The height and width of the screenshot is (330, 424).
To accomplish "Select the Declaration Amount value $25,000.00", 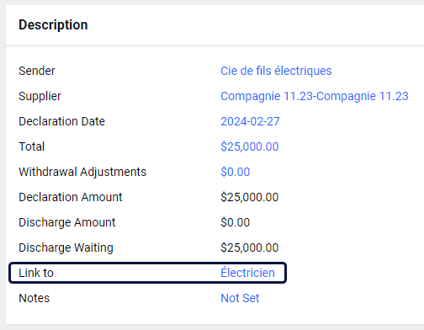I will tap(250, 197).
